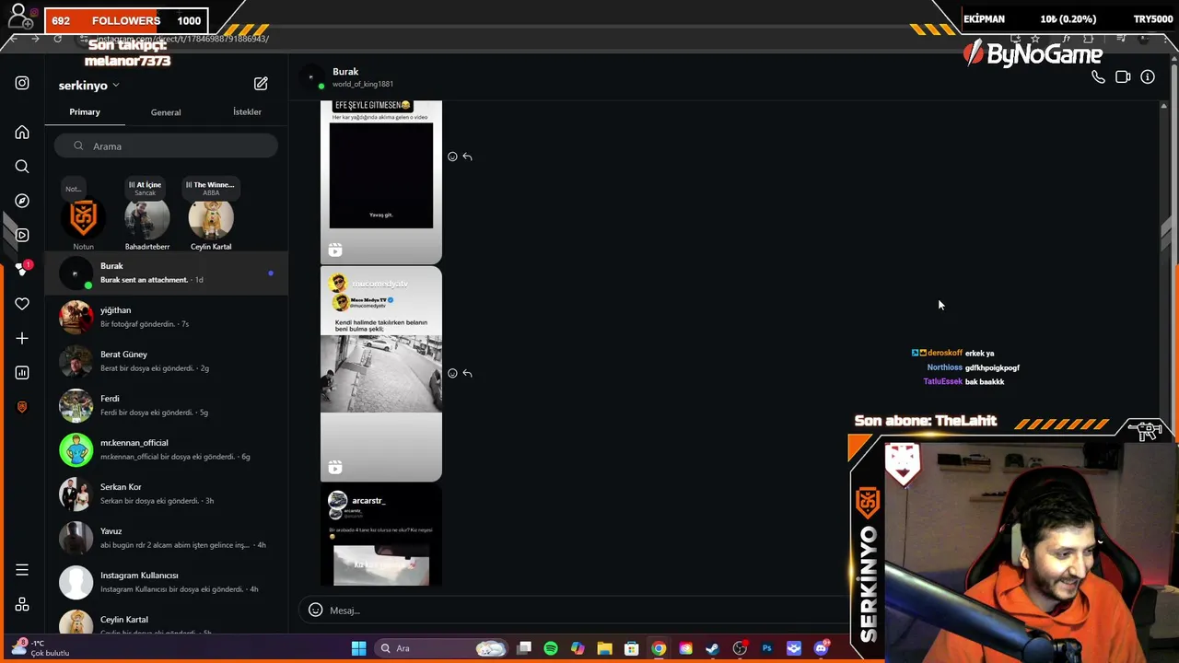
Task: Open the profile avatar in sidebar
Action: point(22,407)
